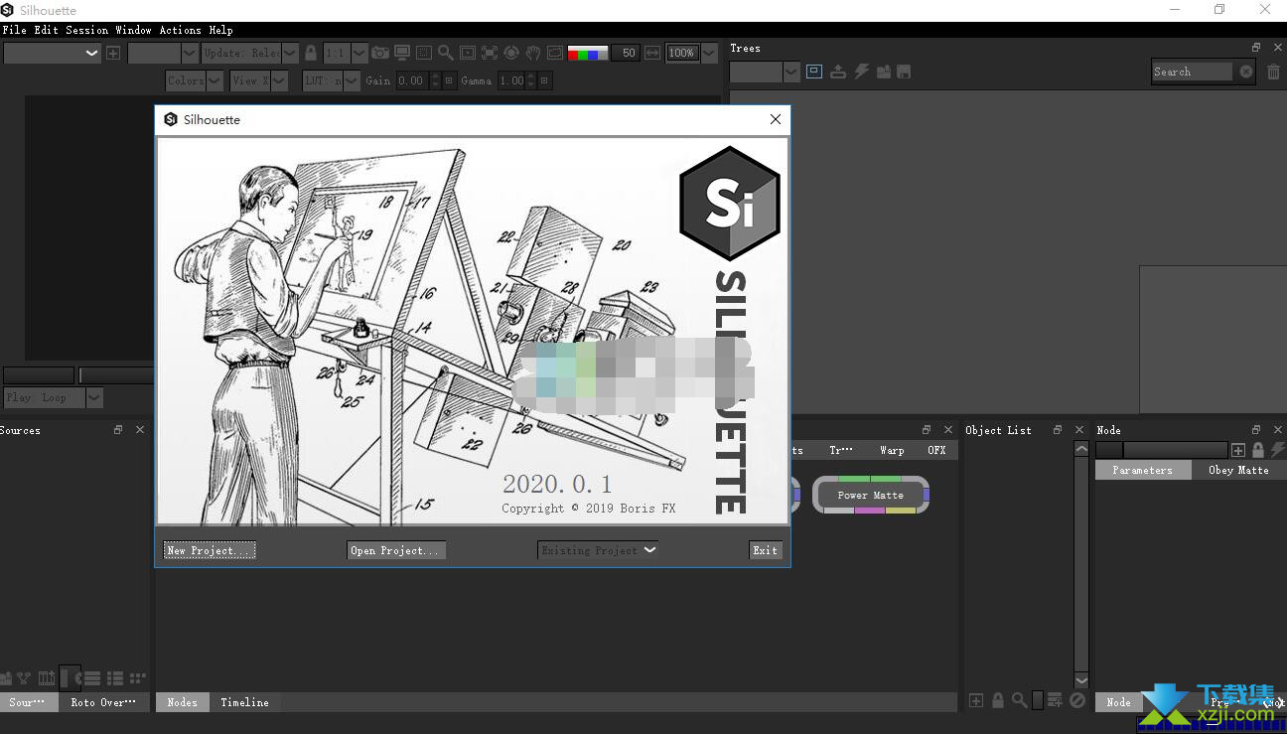Viewport: 1287px width, 734px height.
Task: Switch to the Roto Overlay tab
Action: [x=103, y=702]
